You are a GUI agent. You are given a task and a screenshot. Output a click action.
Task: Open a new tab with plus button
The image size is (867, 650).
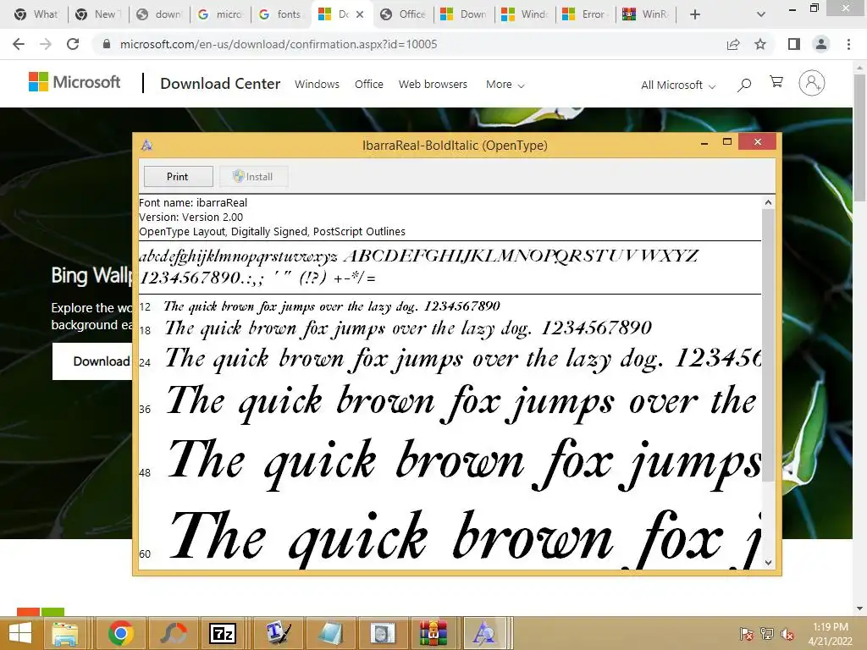695,14
